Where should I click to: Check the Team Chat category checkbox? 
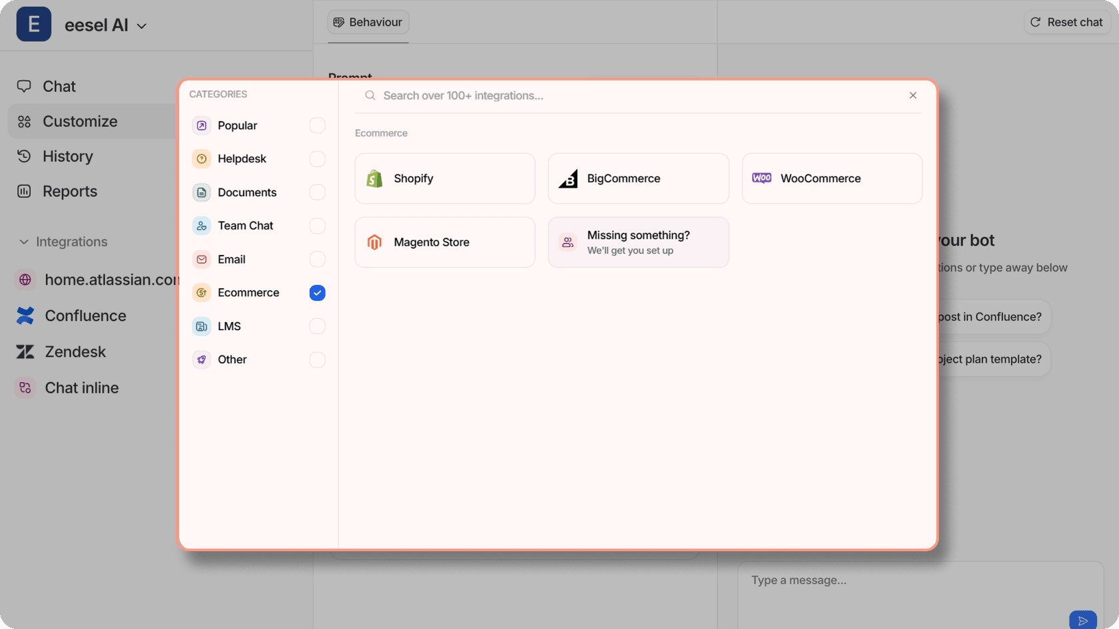click(317, 226)
